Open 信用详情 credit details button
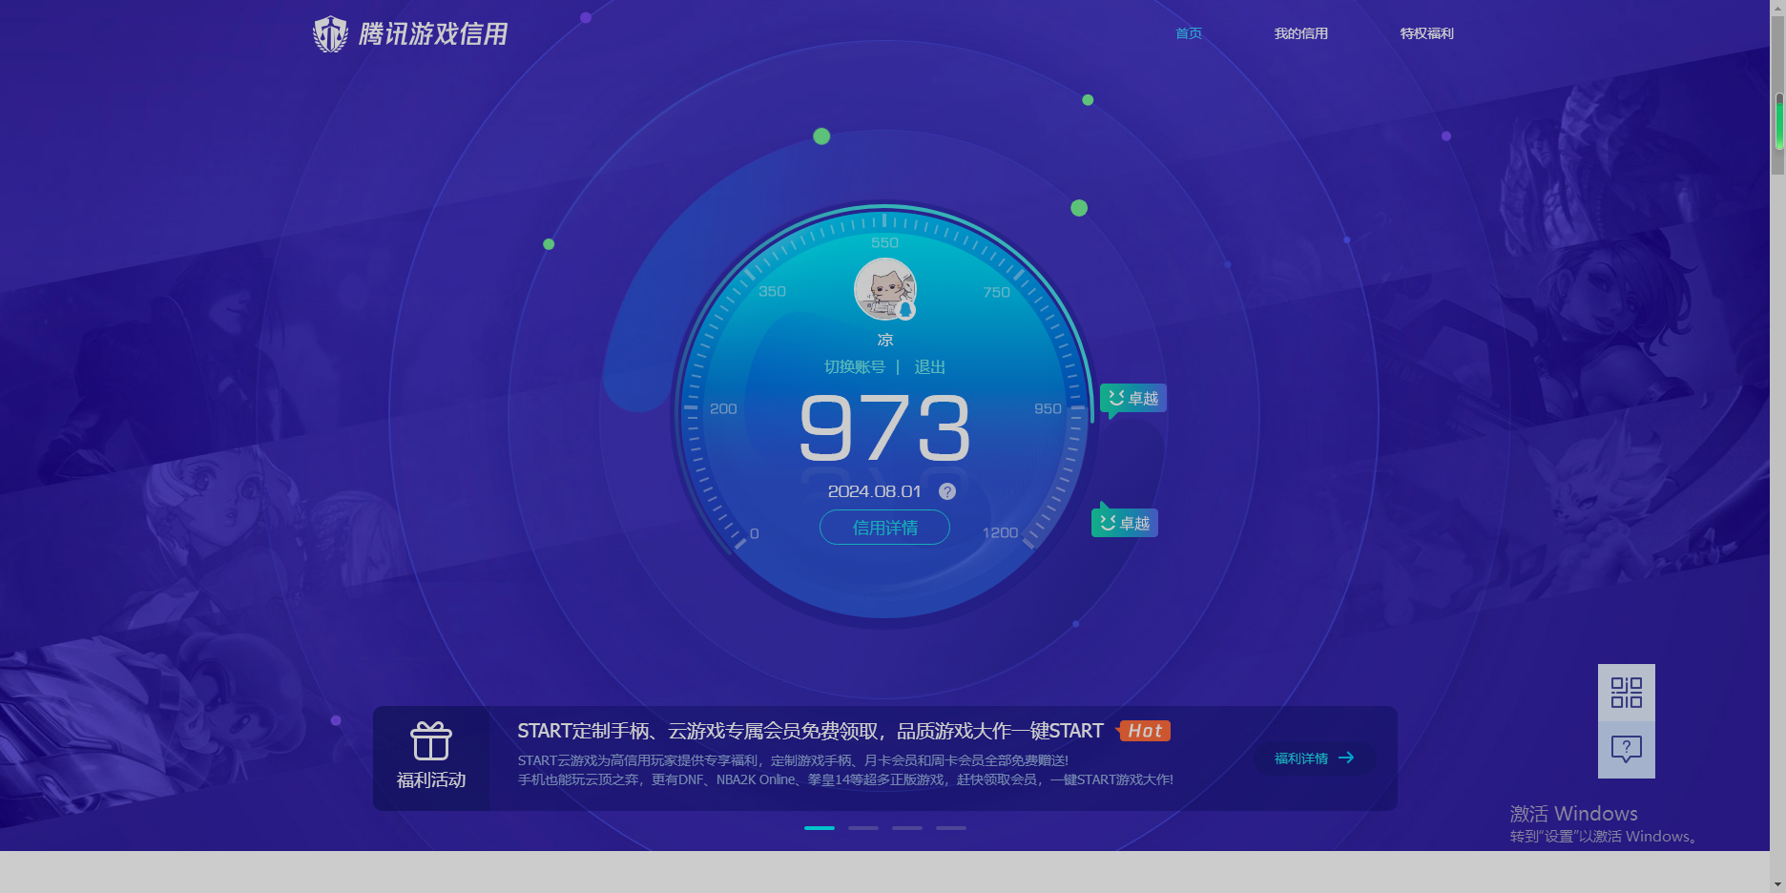 pos(885,528)
